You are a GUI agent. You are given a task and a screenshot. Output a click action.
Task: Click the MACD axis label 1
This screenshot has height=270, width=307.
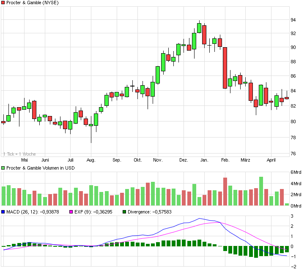(x=292, y=236)
